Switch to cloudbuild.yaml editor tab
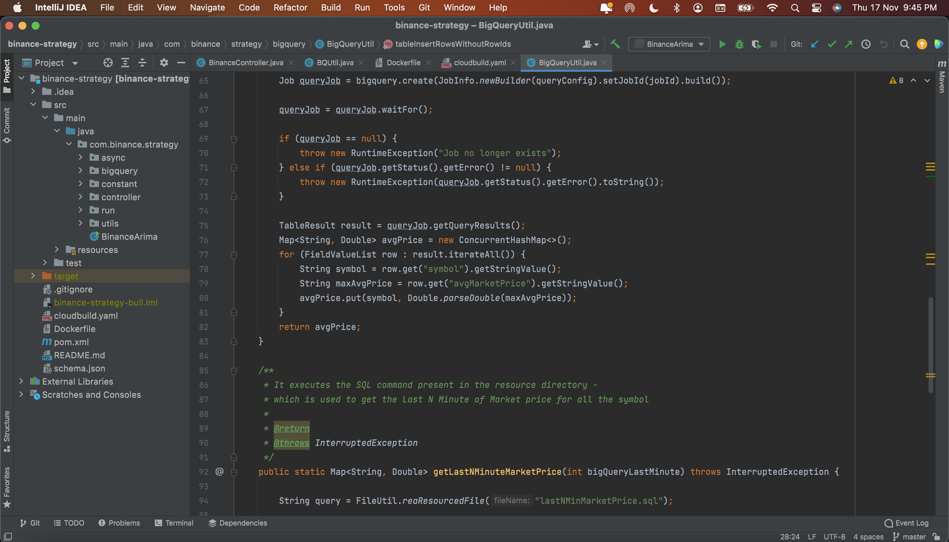This screenshot has width=949, height=542. click(479, 63)
